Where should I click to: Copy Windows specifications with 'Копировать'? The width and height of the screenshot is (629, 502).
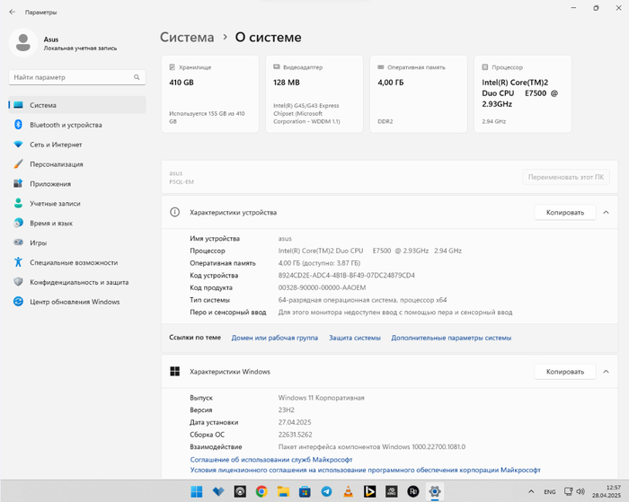point(565,372)
